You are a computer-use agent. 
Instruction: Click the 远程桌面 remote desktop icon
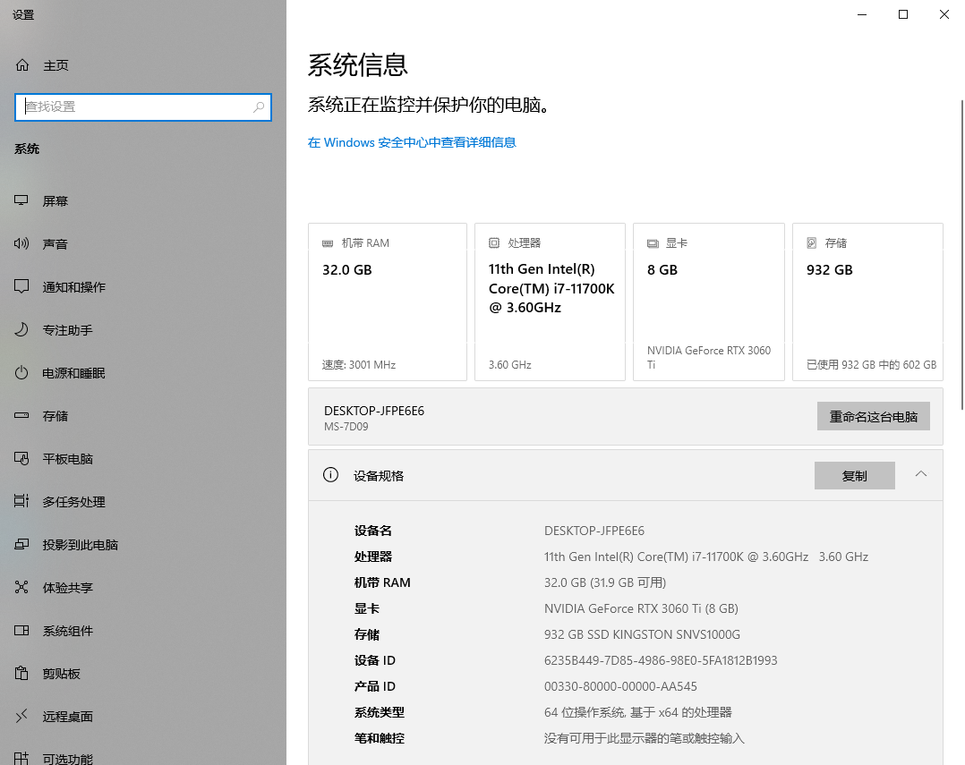(22, 717)
